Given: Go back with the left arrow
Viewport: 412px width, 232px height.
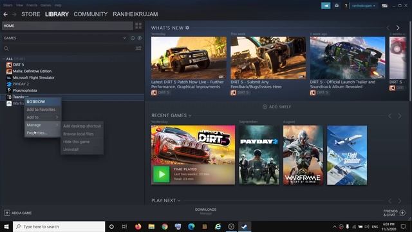Looking at the screenshot, I should 6,14.
